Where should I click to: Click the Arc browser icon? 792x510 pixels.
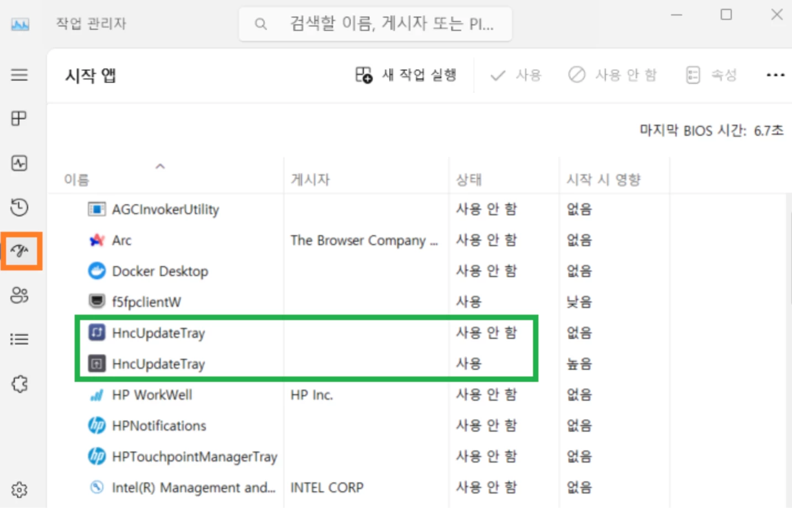(97, 240)
